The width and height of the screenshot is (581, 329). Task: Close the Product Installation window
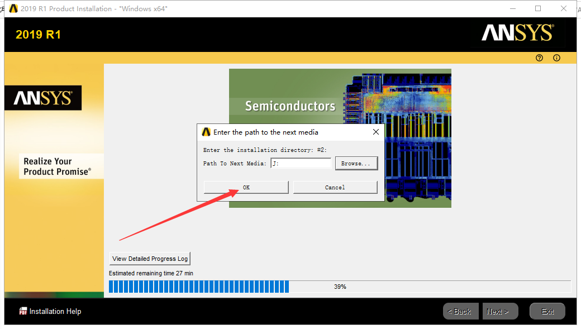pos(564,8)
